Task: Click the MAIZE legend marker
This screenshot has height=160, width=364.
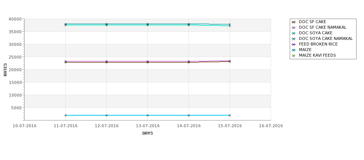Action: pyautogui.click(x=293, y=50)
